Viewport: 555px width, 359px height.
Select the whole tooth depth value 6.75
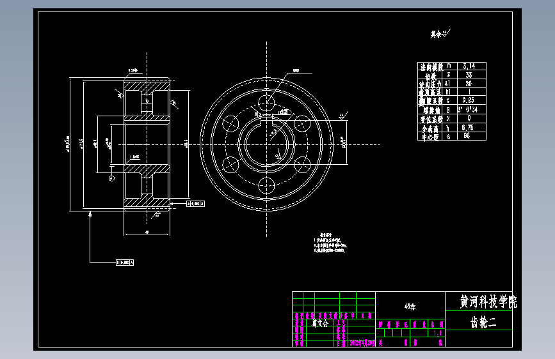[468, 128]
